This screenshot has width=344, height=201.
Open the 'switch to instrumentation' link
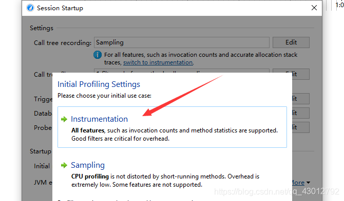point(158,62)
